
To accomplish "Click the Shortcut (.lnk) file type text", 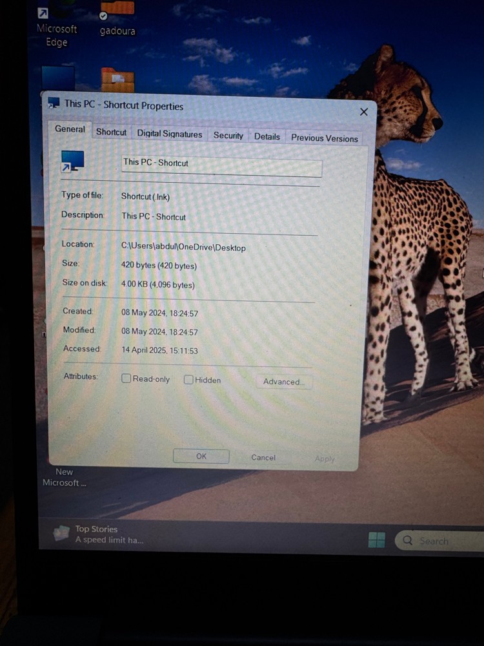I will point(145,196).
